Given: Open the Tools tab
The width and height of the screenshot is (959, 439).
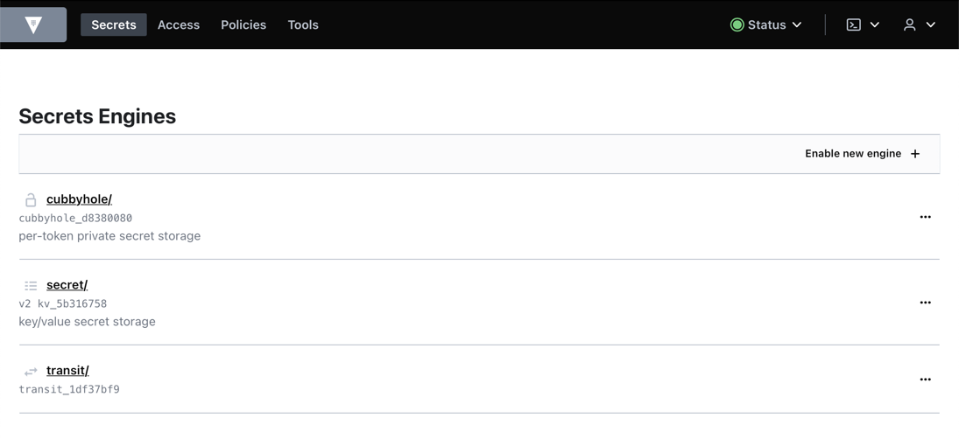Looking at the screenshot, I should [303, 24].
